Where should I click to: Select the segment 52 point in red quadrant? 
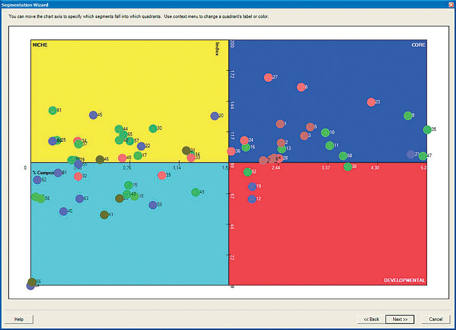pyautogui.click(x=247, y=172)
